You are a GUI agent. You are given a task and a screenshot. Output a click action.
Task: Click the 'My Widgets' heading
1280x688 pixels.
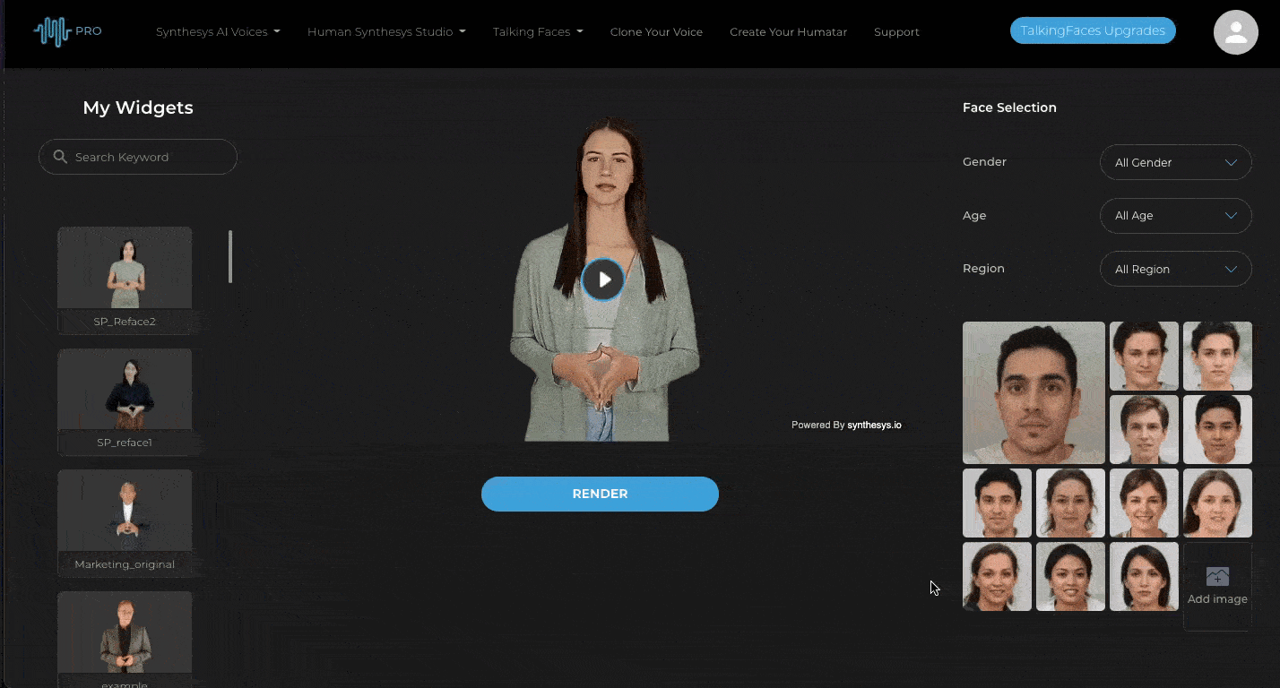pos(138,107)
